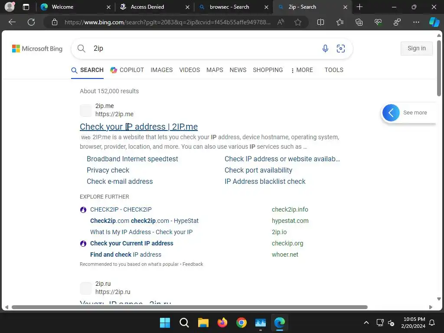Open Check2ip.com - HypeStat link
Screen dimensions: 444x333
pyautogui.click(x=144, y=221)
